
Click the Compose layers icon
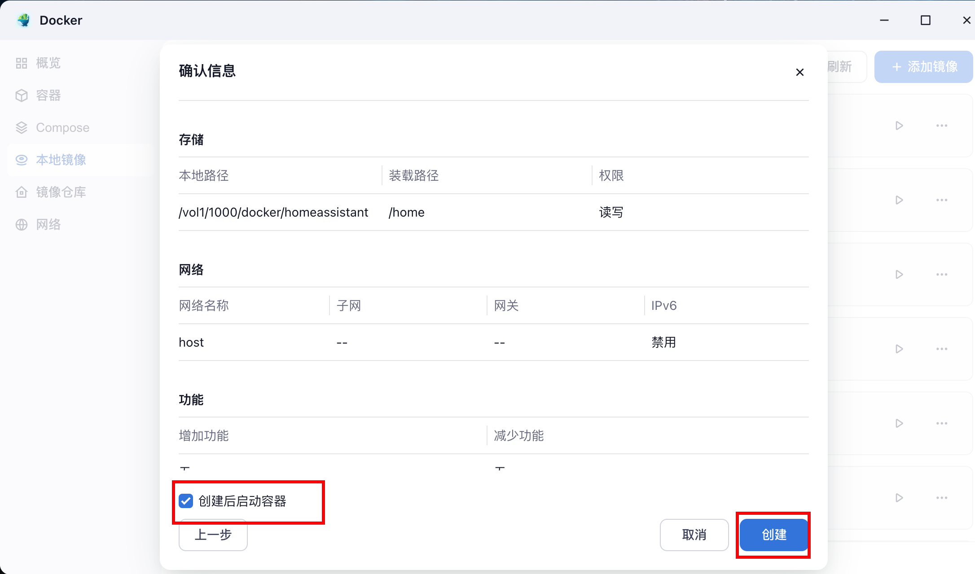point(22,128)
